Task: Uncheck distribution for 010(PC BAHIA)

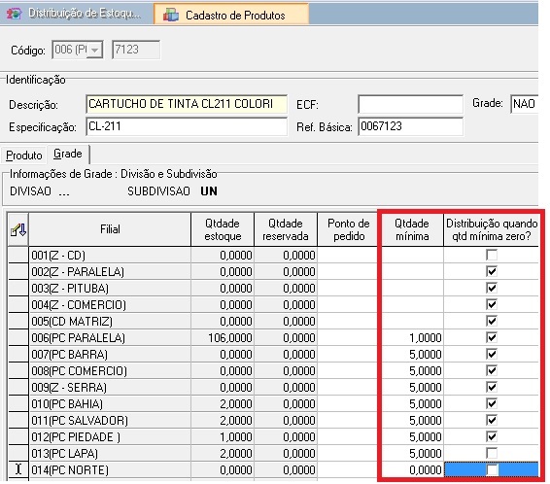Action: coord(492,403)
